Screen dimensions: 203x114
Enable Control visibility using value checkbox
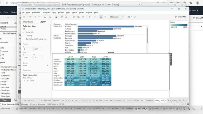point(24,39)
